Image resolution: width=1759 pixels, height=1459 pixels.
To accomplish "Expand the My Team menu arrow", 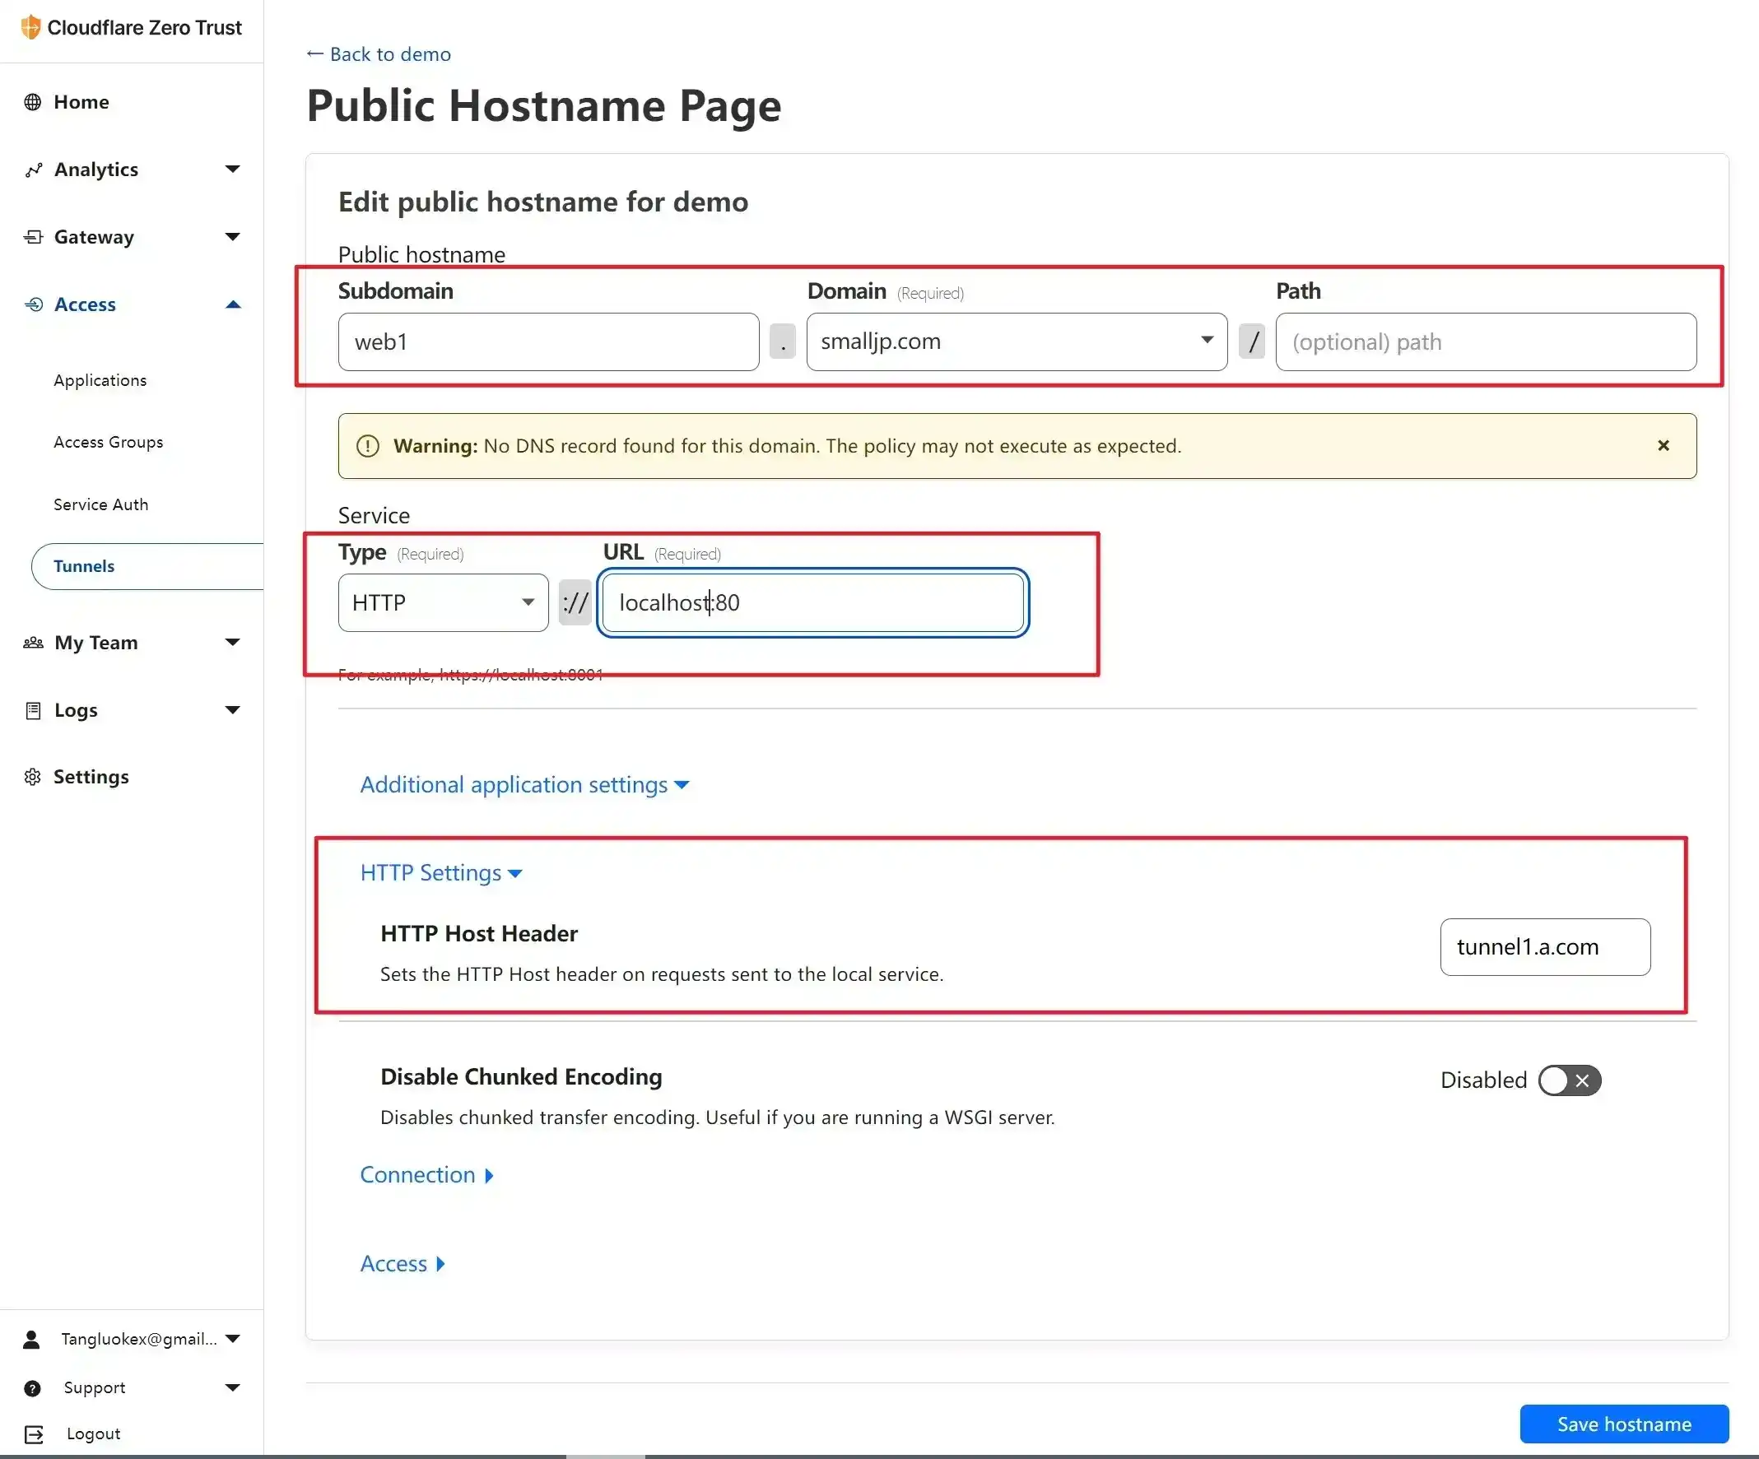I will pos(233,643).
